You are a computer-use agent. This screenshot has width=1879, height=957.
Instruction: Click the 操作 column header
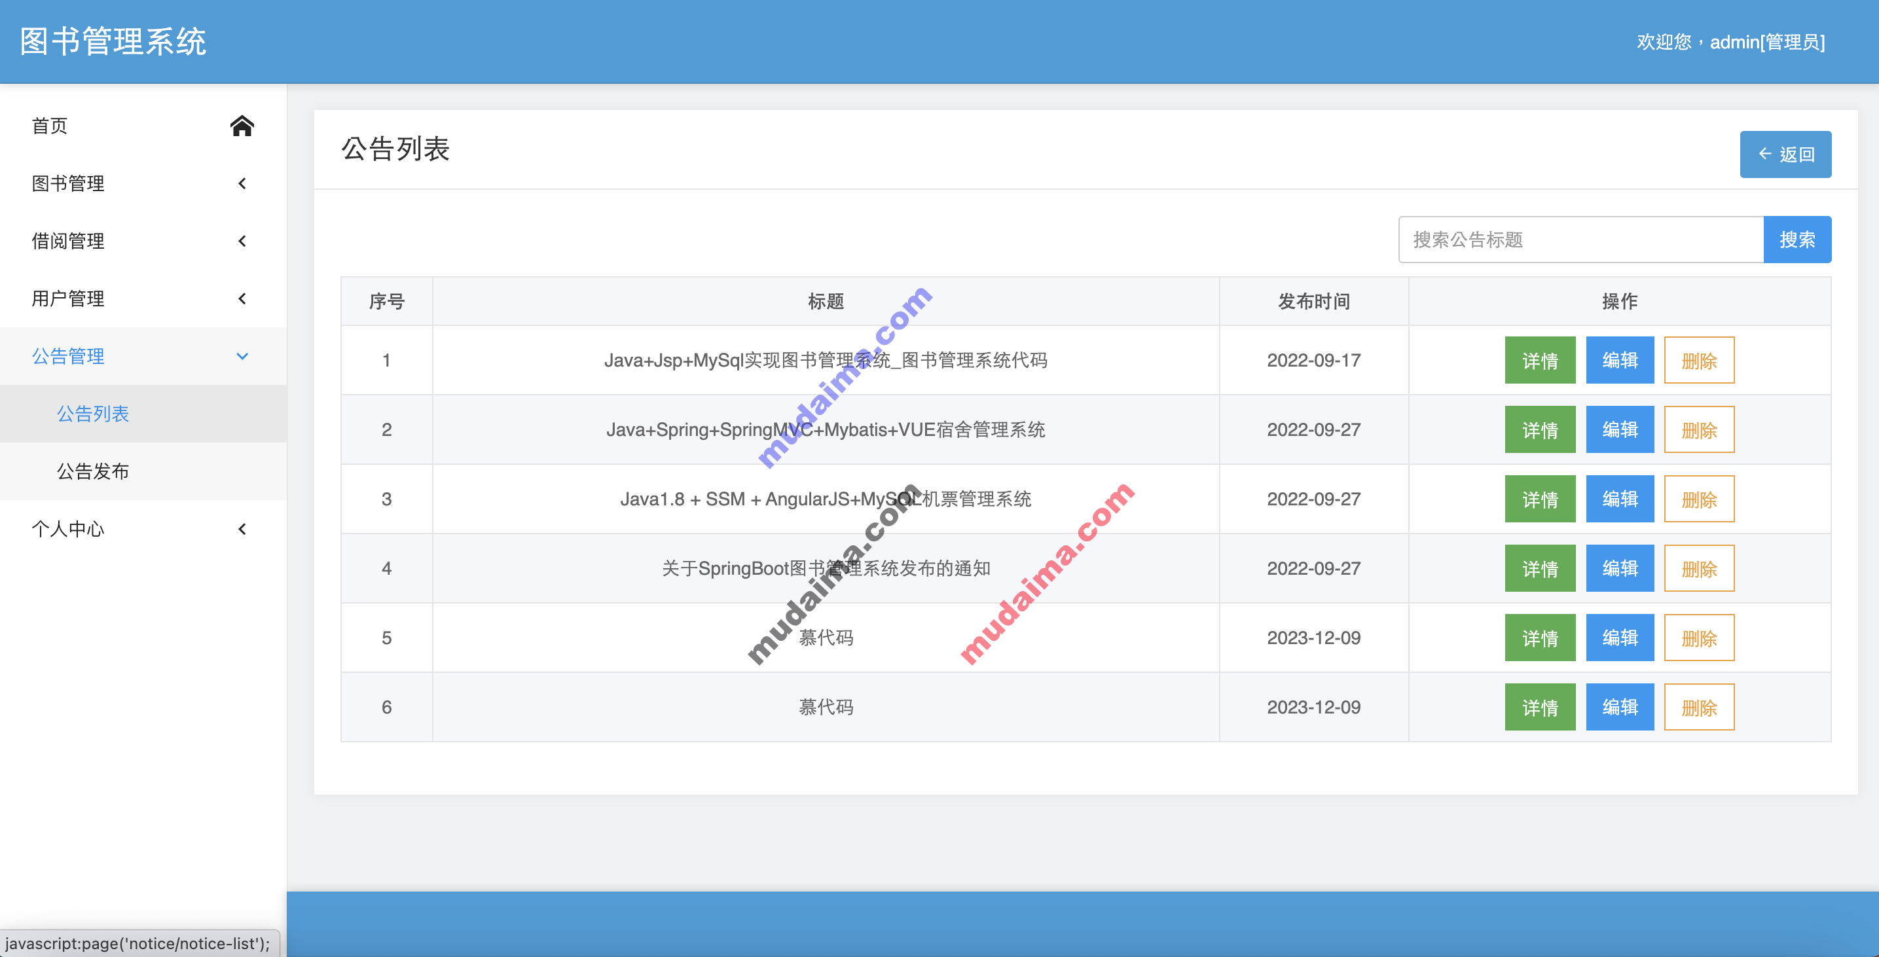[1619, 301]
